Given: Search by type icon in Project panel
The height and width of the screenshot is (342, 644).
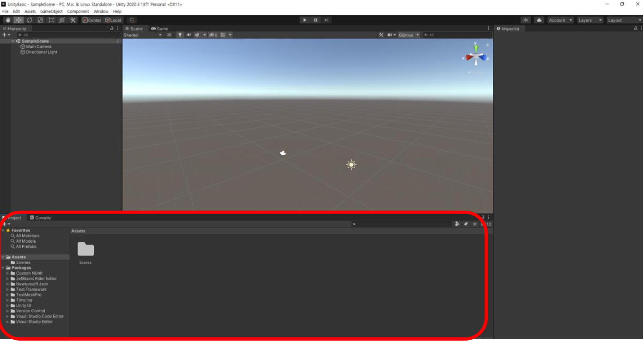Looking at the screenshot, I should pos(457,224).
